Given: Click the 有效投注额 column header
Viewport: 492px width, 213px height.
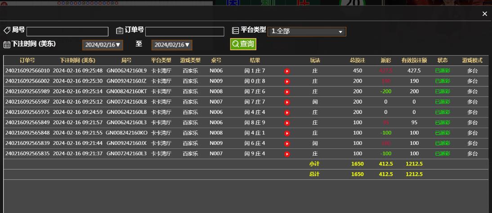Looking at the screenshot, I should coord(414,61).
